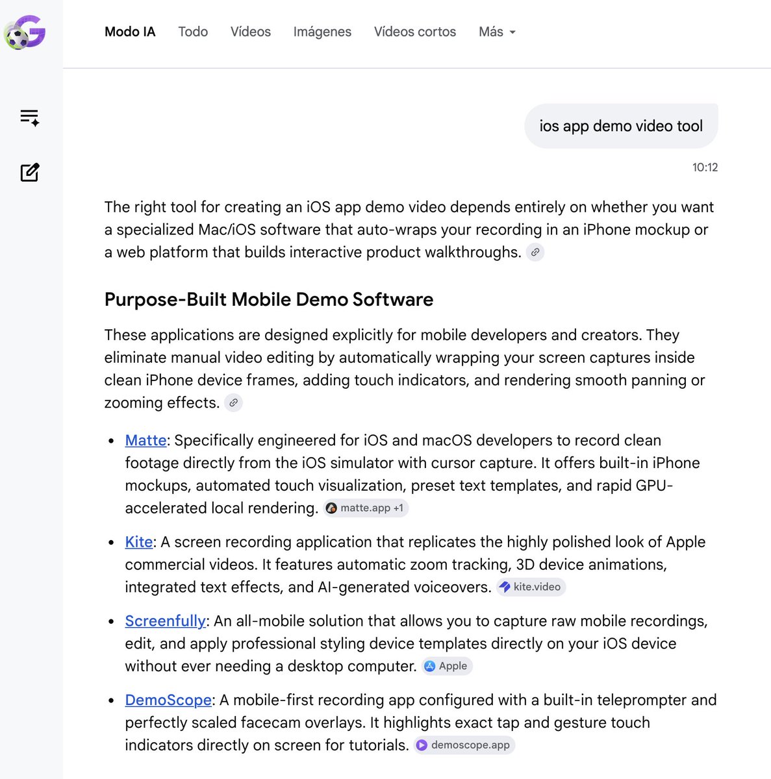Switch to the Vídeos cortos tab

(x=415, y=32)
